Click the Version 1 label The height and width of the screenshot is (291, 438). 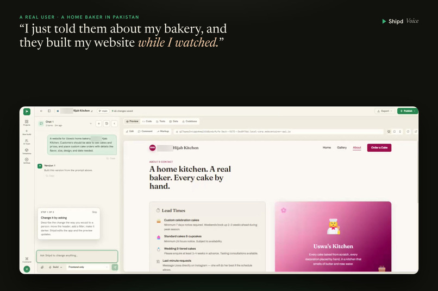click(x=49, y=165)
